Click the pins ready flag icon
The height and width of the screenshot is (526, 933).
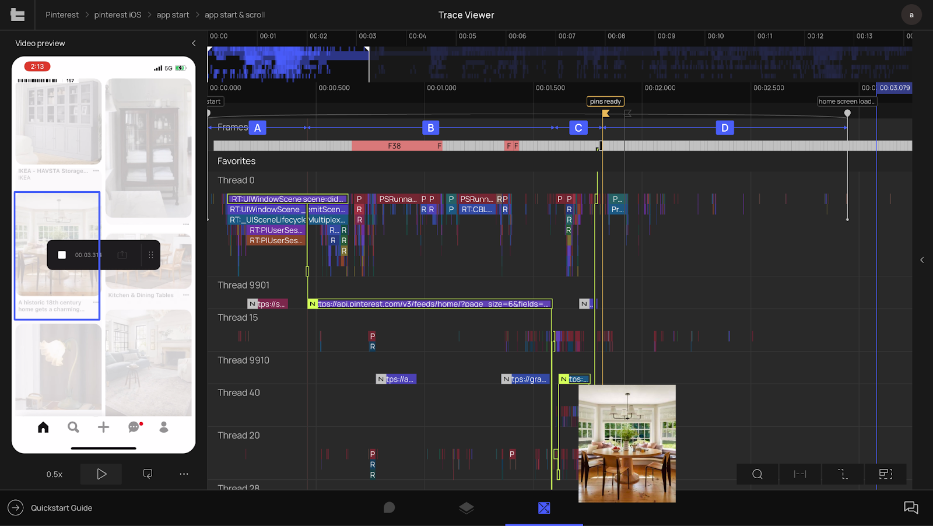point(606,113)
